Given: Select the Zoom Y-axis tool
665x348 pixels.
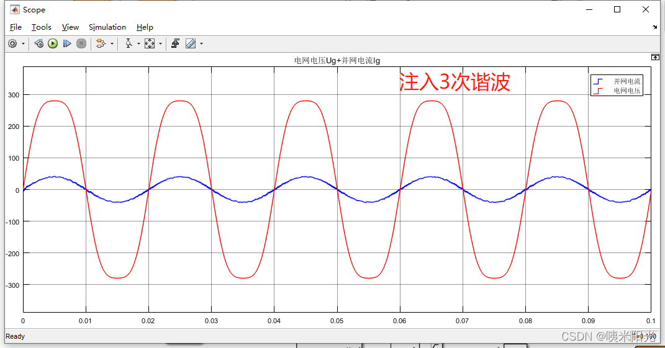Looking at the screenshot, I should click(x=129, y=43).
